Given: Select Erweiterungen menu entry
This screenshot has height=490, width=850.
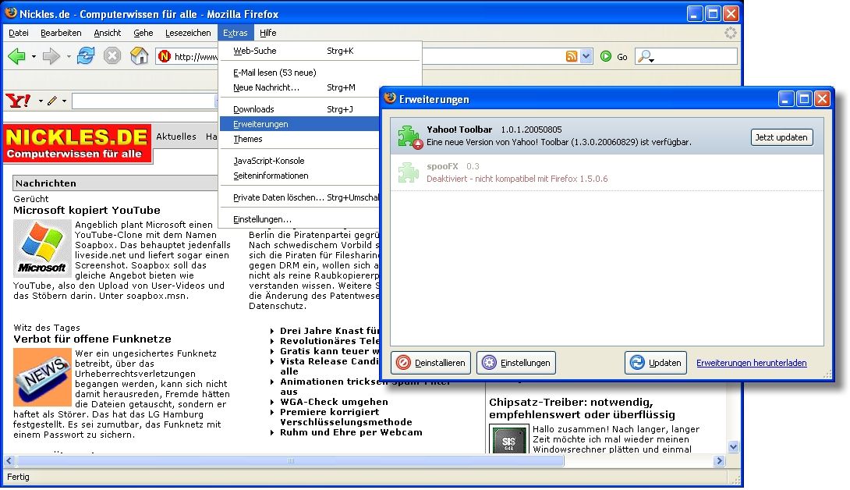Looking at the screenshot, I should 299,124.
